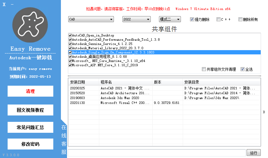Uncheck Autodesk_AutoCAD_Performance_Feedback_Tool checkbox
Screen dimensions: 268x158
(x=70, y=39)
